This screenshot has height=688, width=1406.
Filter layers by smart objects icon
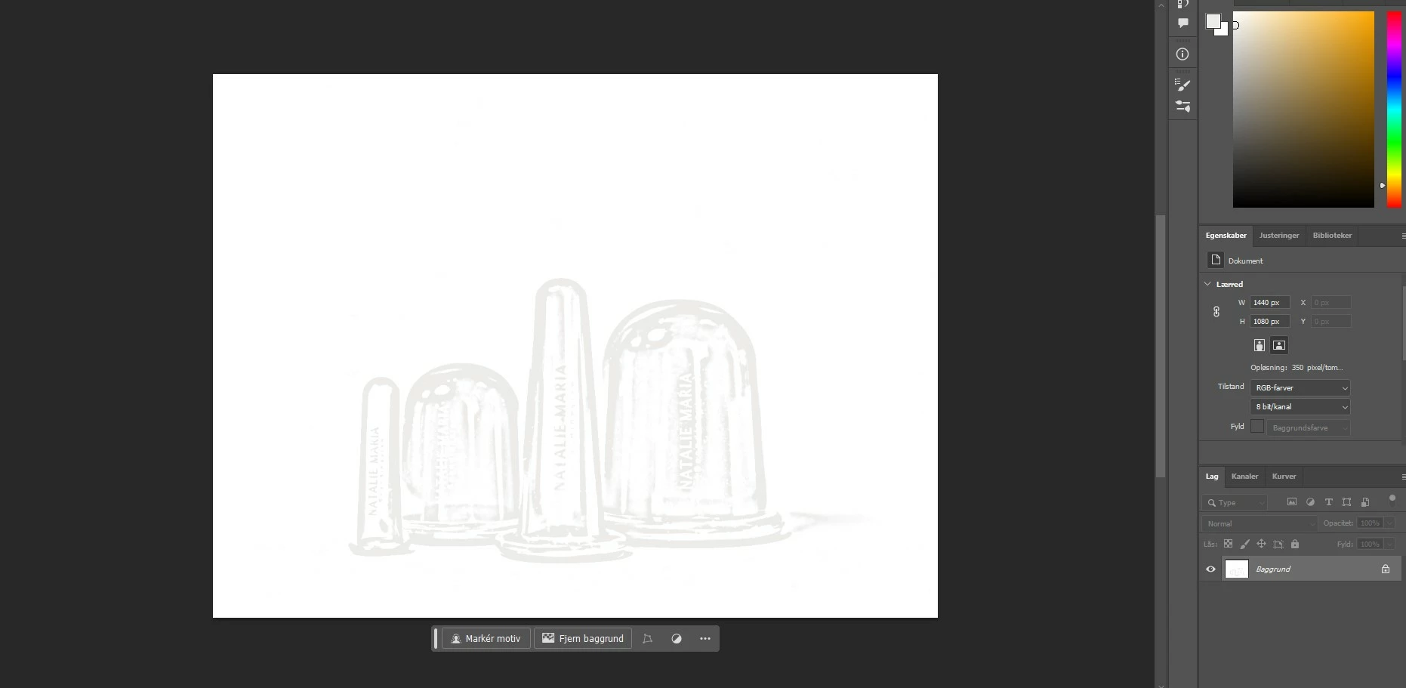(1365, 502)
